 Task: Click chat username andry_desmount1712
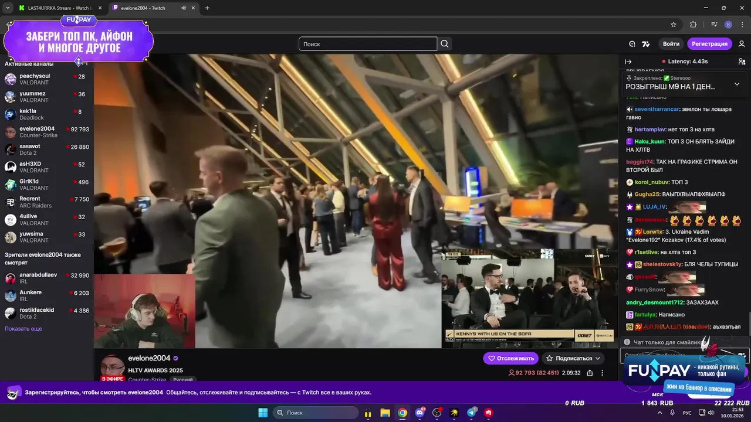coord(654,302)
